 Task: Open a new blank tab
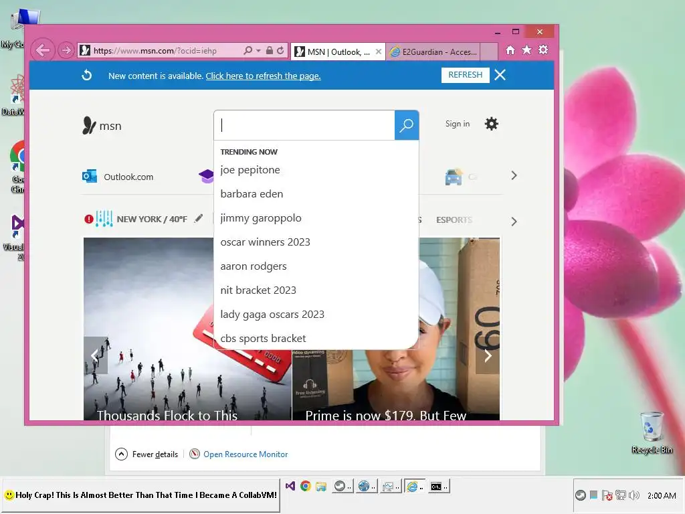[489, 52]
